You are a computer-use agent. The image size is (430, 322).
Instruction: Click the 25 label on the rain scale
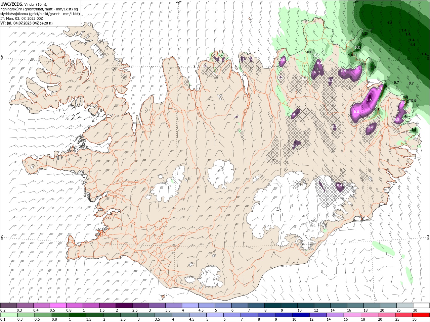(x=397, y=320)
